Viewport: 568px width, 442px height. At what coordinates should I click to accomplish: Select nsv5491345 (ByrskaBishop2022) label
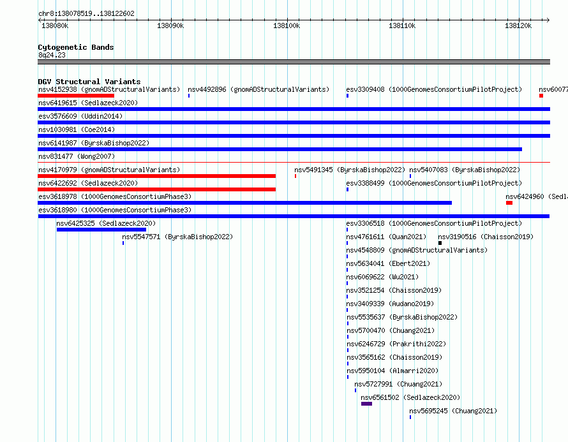click(x=350, y=170)
